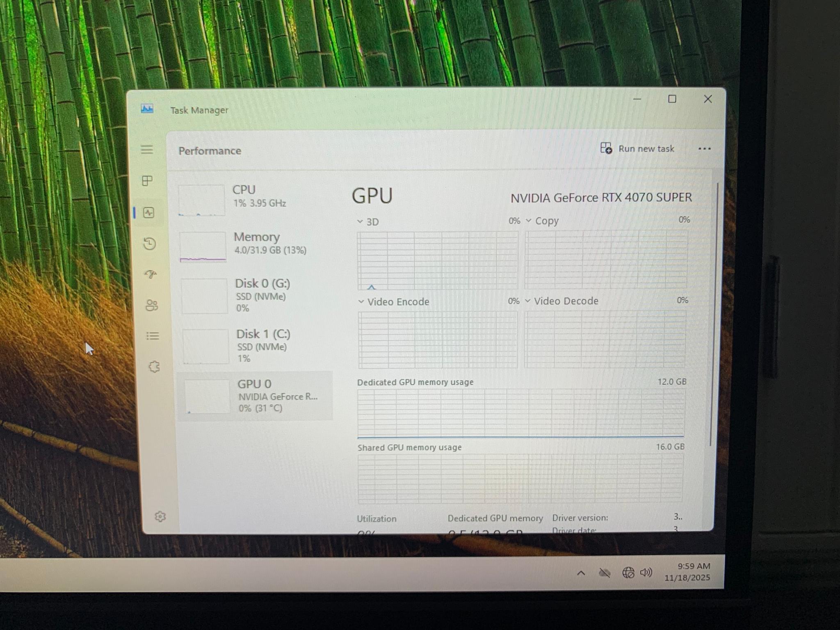Click Shared GPU memory usage graph

(520, 478)
